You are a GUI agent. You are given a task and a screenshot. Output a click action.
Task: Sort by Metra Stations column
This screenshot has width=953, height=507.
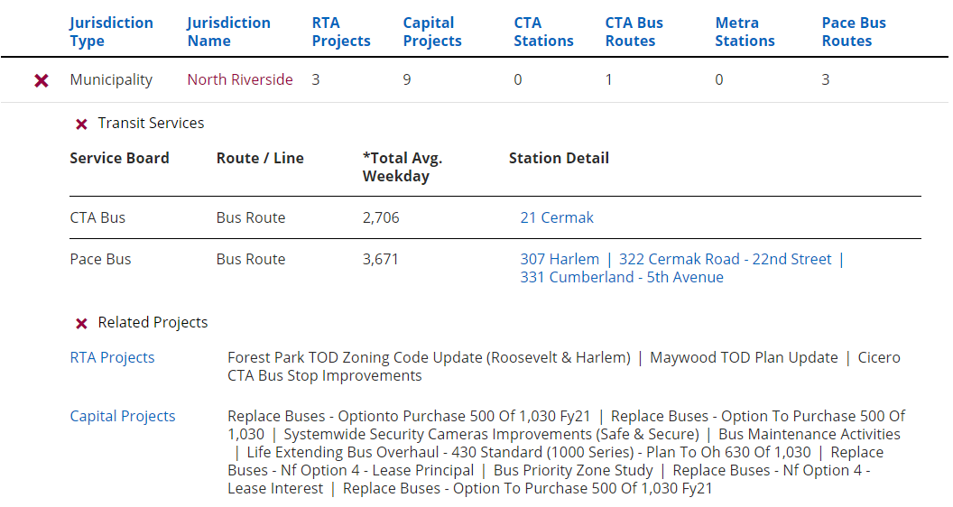(745, 32)
